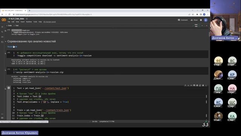Viewport: 241px width, 136px height.
Task: Mirror cell in tab icon
Action: coord(200,85)
